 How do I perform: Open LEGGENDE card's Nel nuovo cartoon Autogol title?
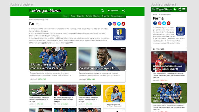coord(64,100)
